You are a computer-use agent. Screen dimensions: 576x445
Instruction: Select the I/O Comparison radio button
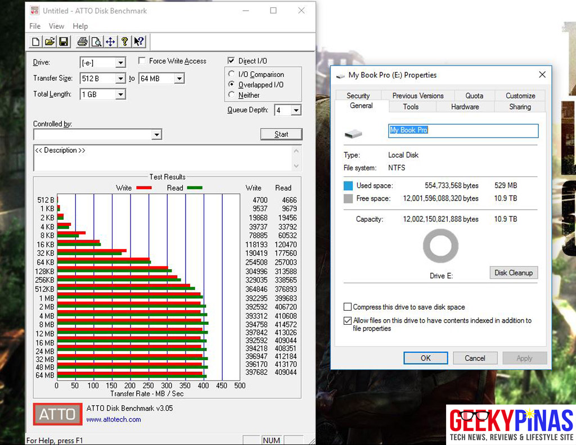[231, 74]
